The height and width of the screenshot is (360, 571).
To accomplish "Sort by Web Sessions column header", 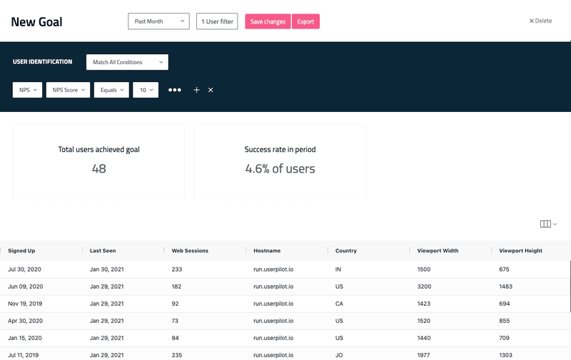I will tap(190, 250).
